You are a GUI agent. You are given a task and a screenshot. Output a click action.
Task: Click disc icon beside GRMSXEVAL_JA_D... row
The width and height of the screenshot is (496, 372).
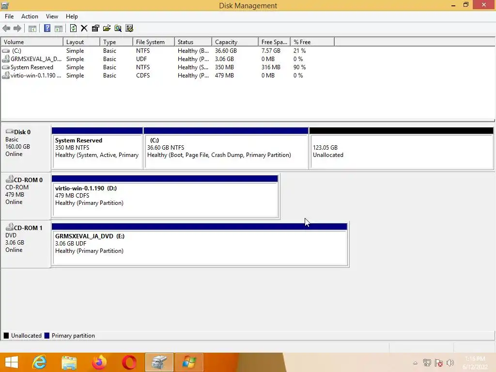pos(6,59)
